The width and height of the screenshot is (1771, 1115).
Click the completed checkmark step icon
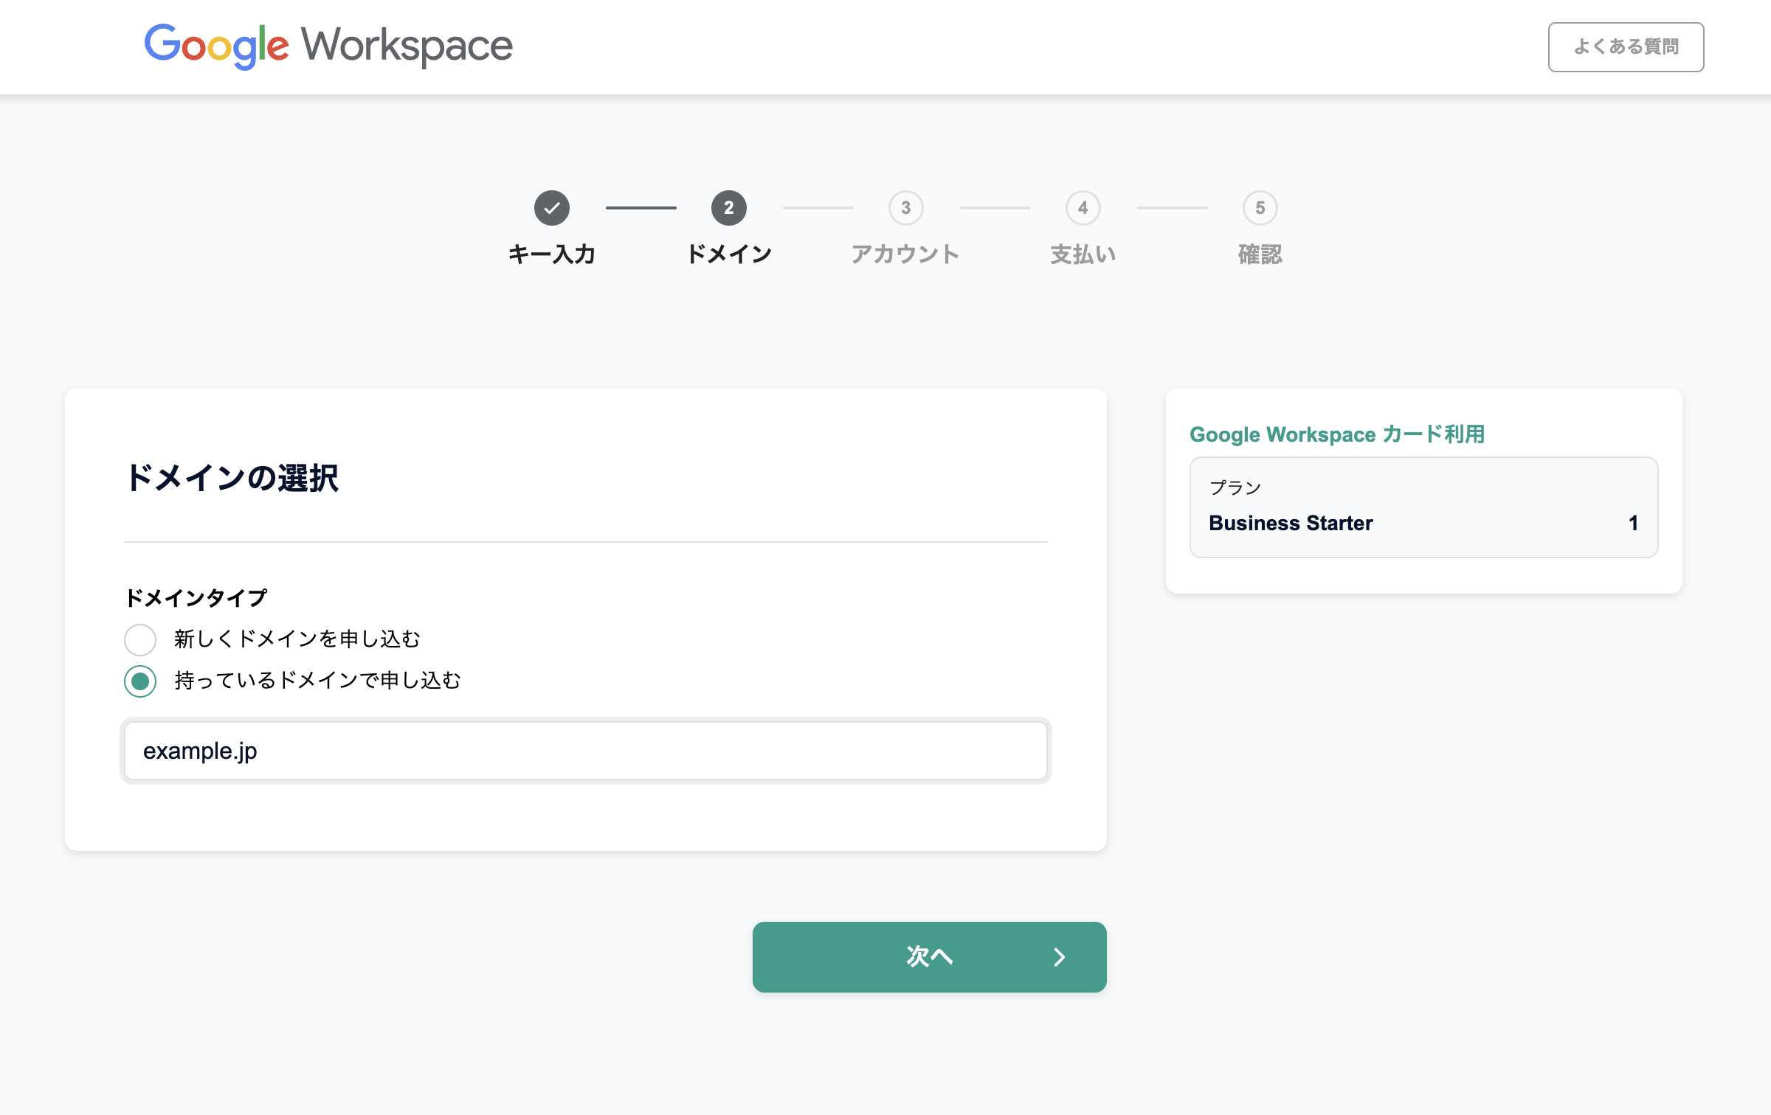551,208
